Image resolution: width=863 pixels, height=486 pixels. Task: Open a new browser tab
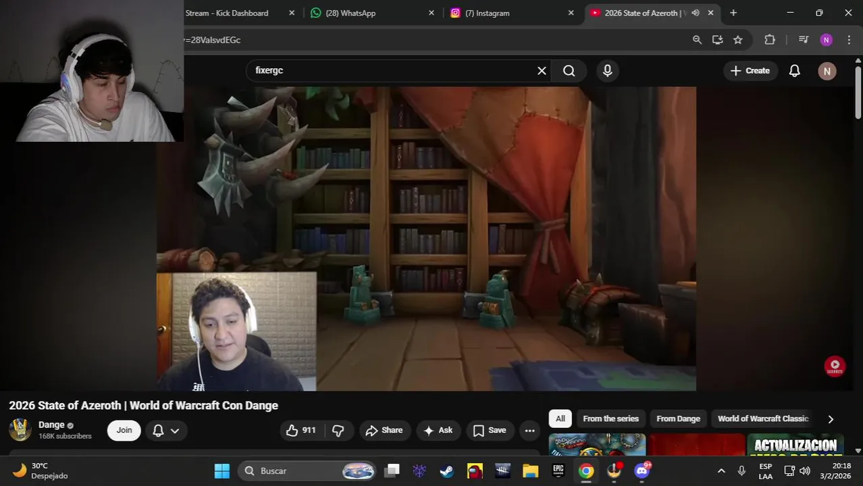733,13
